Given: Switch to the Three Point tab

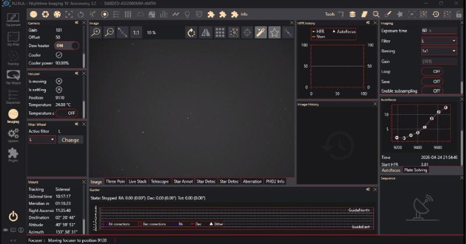Looking at the screenshot, I should [x=115, y=181].
